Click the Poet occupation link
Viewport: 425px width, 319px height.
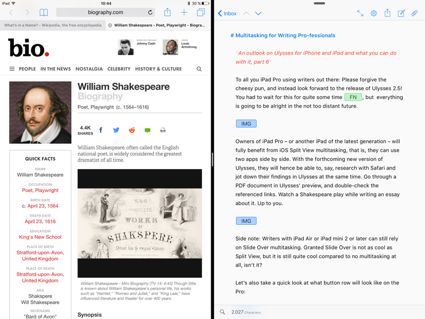[27, 190]
